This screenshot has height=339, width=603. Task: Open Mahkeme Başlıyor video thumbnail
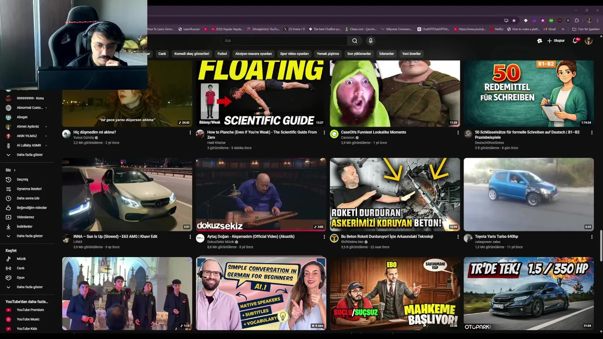[395, 293]
